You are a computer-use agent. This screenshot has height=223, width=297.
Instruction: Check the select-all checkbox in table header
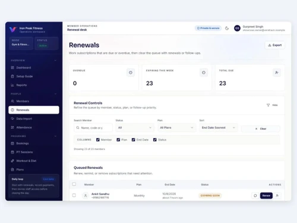[74, 184]
